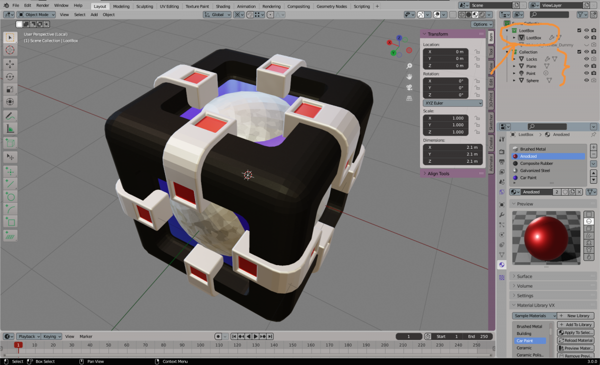Select the Cursor tool in the toolbar

pyautogui.click(x=10, y=50)
